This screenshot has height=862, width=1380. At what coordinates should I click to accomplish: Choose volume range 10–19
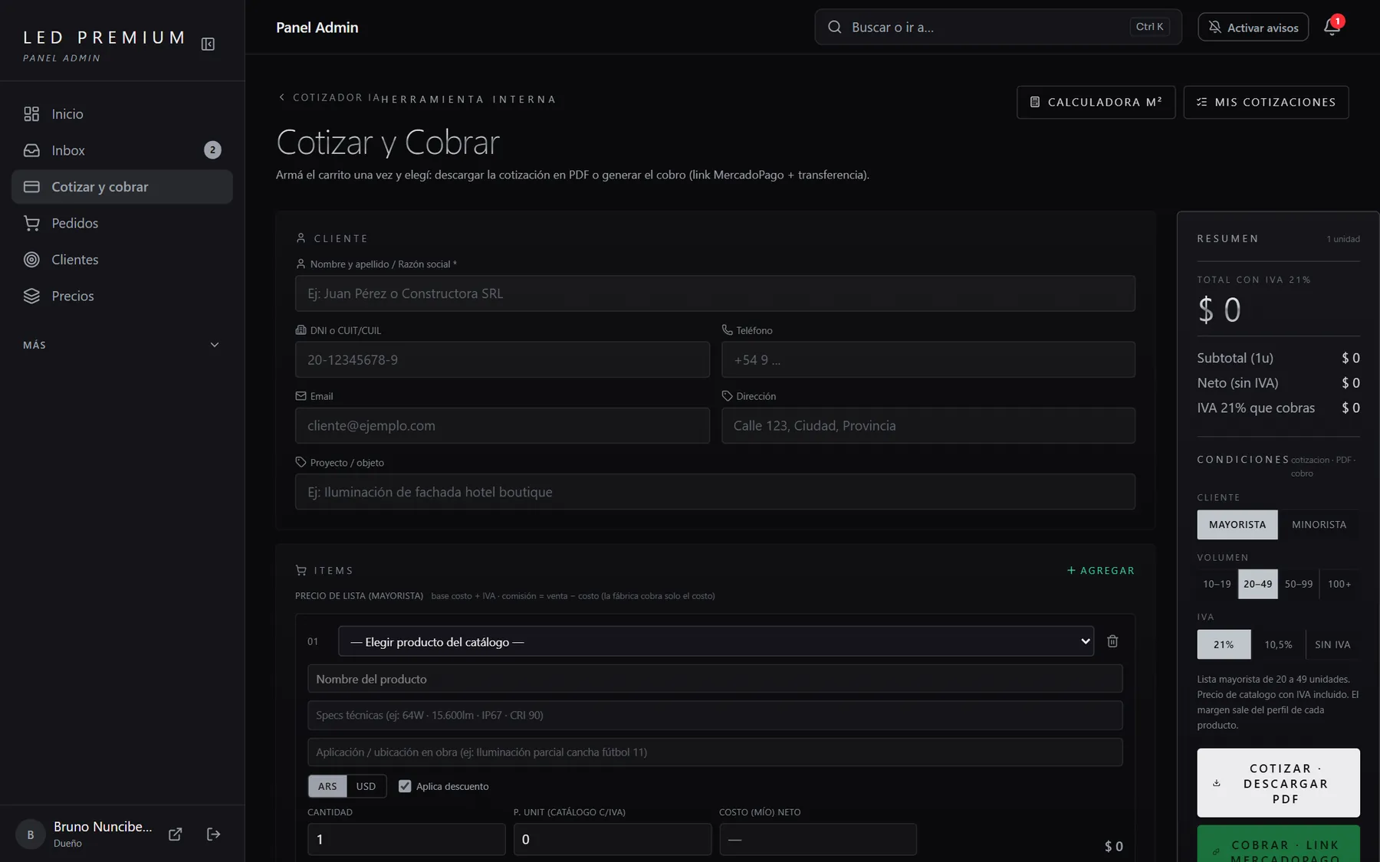pos(1217,584)
